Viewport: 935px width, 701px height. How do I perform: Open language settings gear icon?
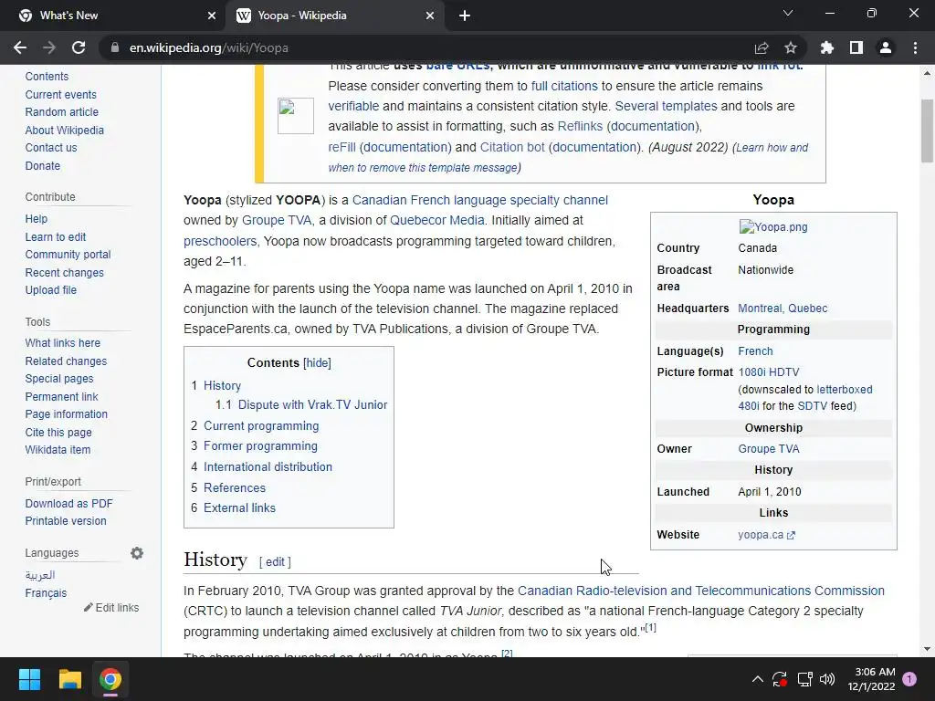(x=137, y=553)
